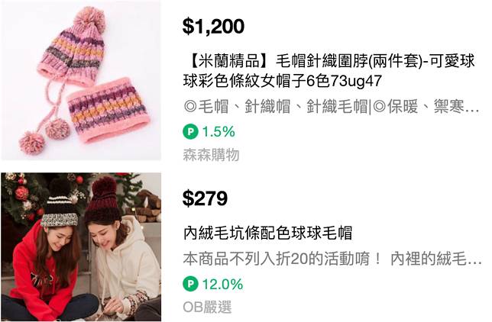Open the pink knit hat set thumbnail

(x=81, y=81)
